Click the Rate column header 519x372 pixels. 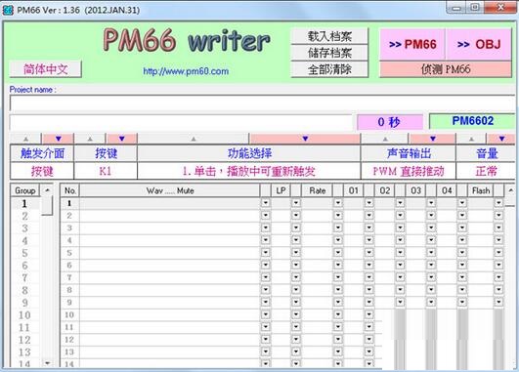317,190
